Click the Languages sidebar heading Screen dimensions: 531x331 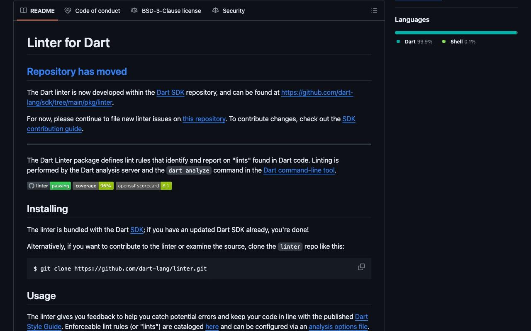click(x=412, y=19)
